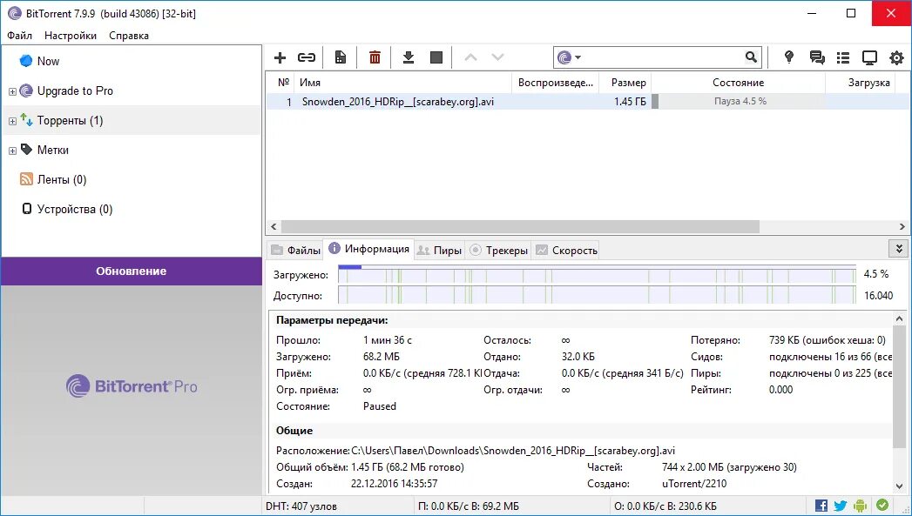Click the Twitter icon in status bar
This screenshot has width=912, height=516.
(x=841, y=506)
